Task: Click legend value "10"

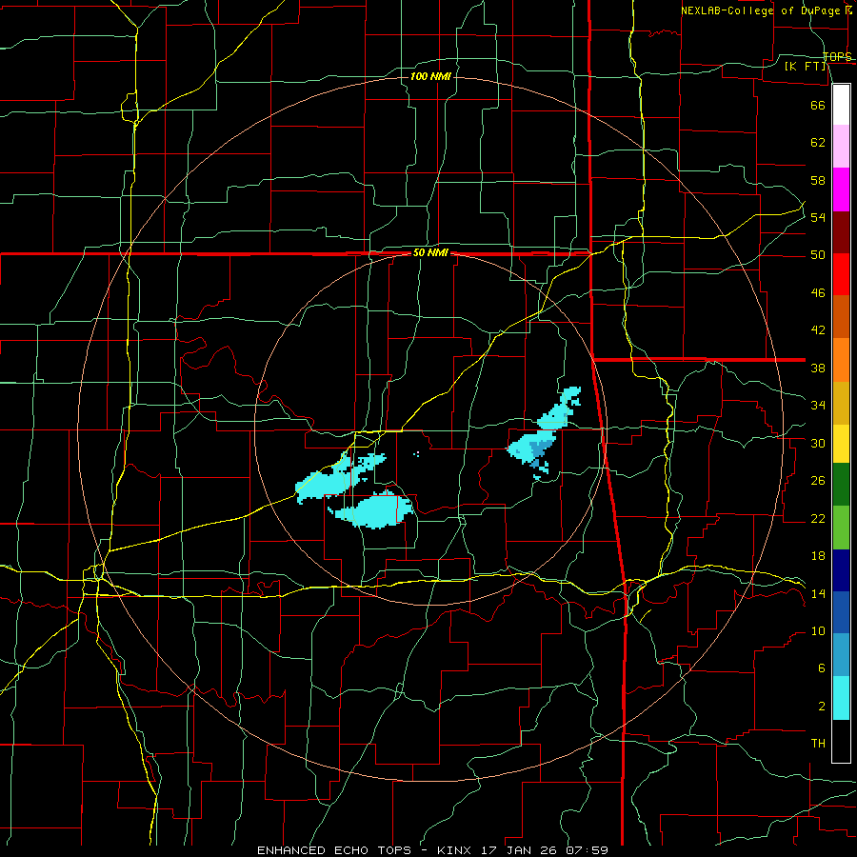Action: point(818,631)
